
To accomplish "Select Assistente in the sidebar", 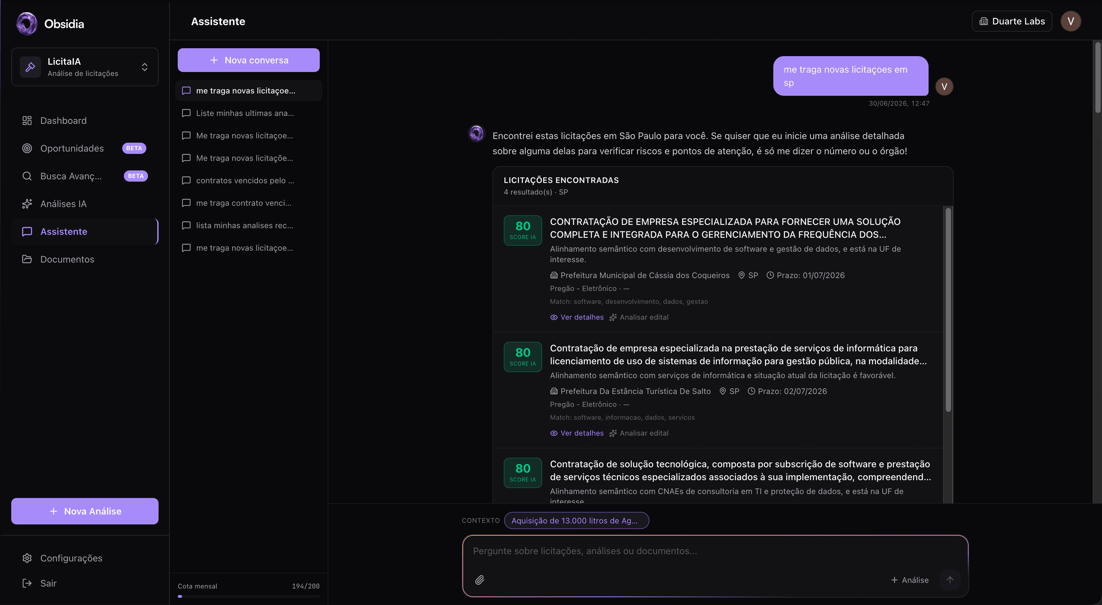I will click(x=85, y=231).
